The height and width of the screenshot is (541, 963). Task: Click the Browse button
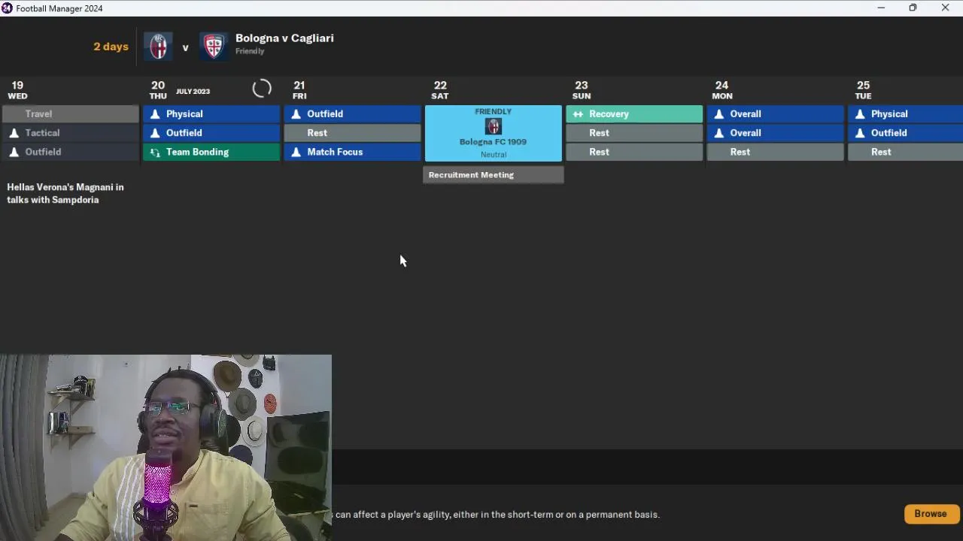pyautogui.click(x=931, y=514)
